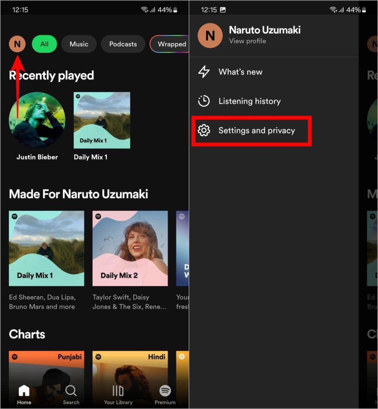Click 'Ed Sheeran, Dua Lipa' description text

42,302
